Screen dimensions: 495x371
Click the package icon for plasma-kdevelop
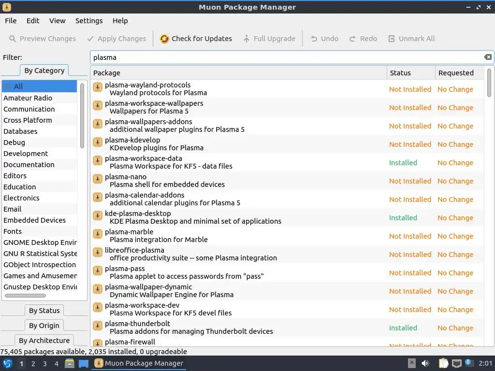coord(98,142)
